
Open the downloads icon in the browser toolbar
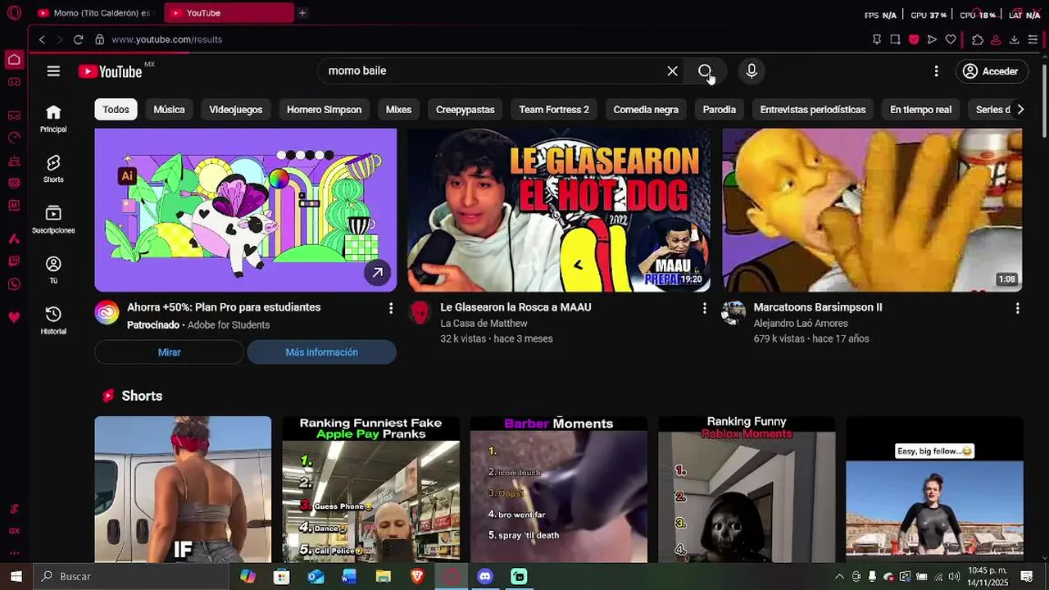click(x=1014, y=39)
